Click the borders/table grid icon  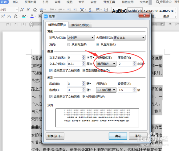tap(106, 10)
